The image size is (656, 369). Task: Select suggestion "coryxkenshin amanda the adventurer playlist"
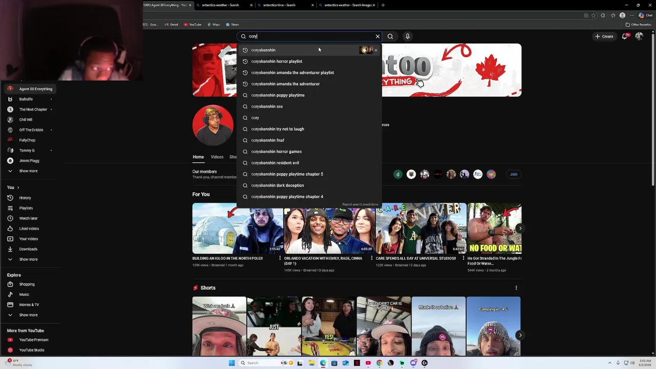click(310, 73)
